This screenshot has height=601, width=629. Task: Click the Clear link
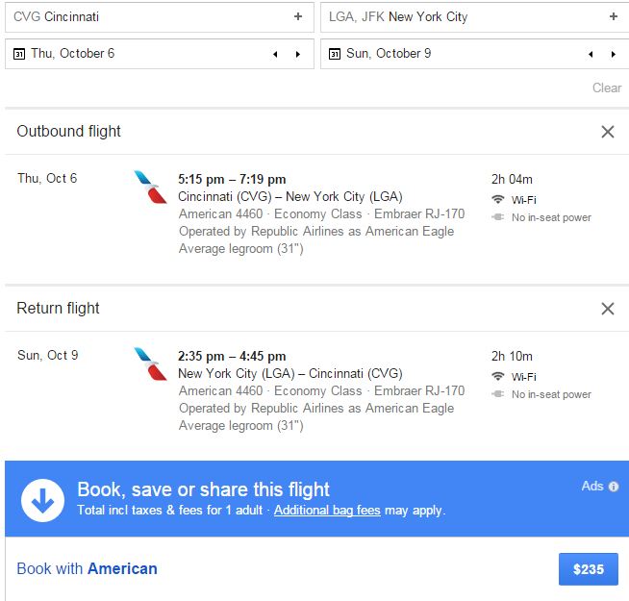coord(606,88)
